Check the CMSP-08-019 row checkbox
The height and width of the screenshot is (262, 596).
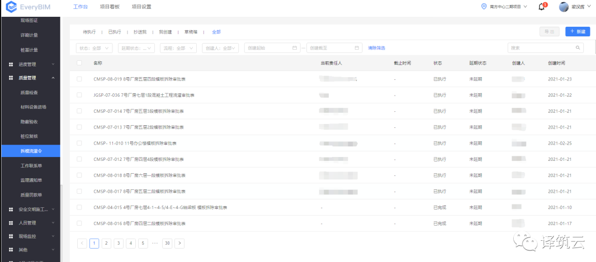79,79
